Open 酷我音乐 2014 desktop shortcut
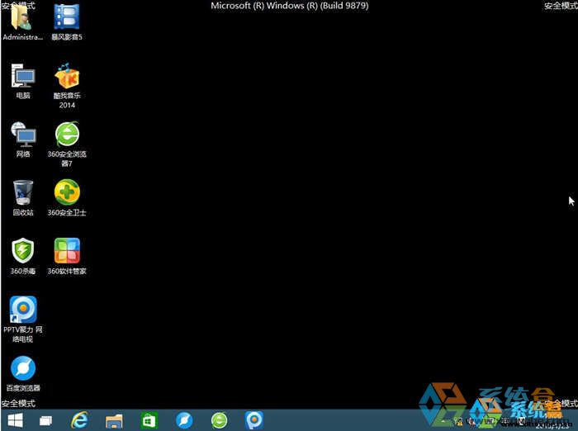 click(67, 86)
